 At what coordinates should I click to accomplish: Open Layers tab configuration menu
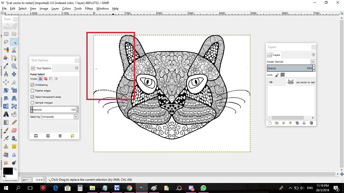313,55
